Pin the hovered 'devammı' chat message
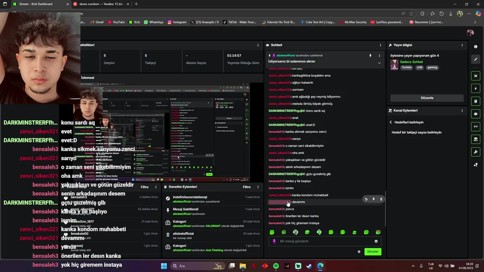484x272 pixels. tap(374, 199)
